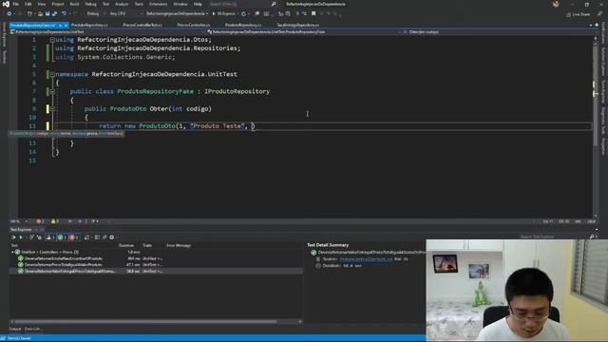The height and width of the screenshot is (342, 608).
Task: Toggle the total tests filter
Action: pos(50,237)
